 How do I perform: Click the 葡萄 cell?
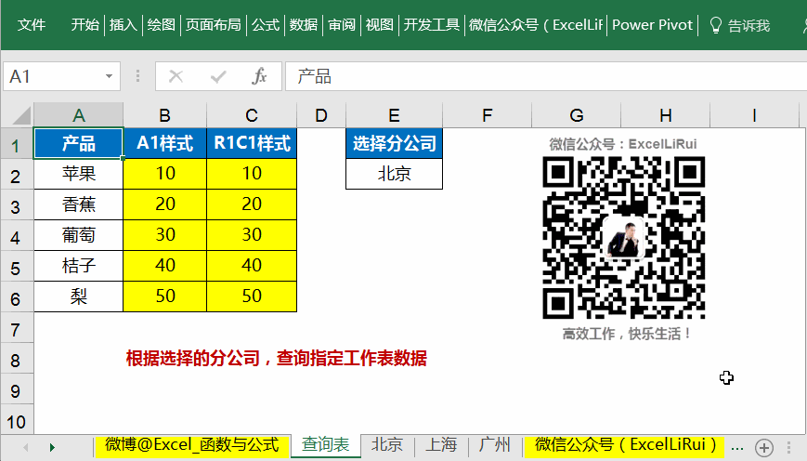point(78,235)
